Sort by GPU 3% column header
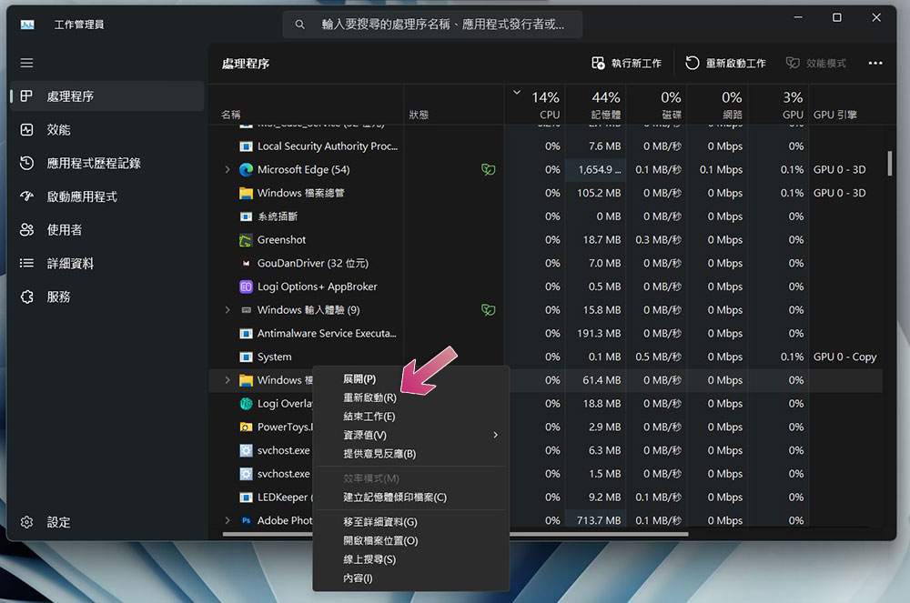This screenshot has height=603, width=910. pos(778,105)
